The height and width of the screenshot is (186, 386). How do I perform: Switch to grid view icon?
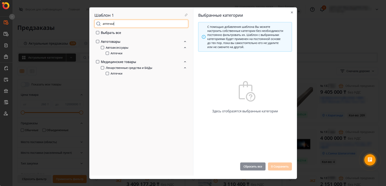[x=22, y=71]
